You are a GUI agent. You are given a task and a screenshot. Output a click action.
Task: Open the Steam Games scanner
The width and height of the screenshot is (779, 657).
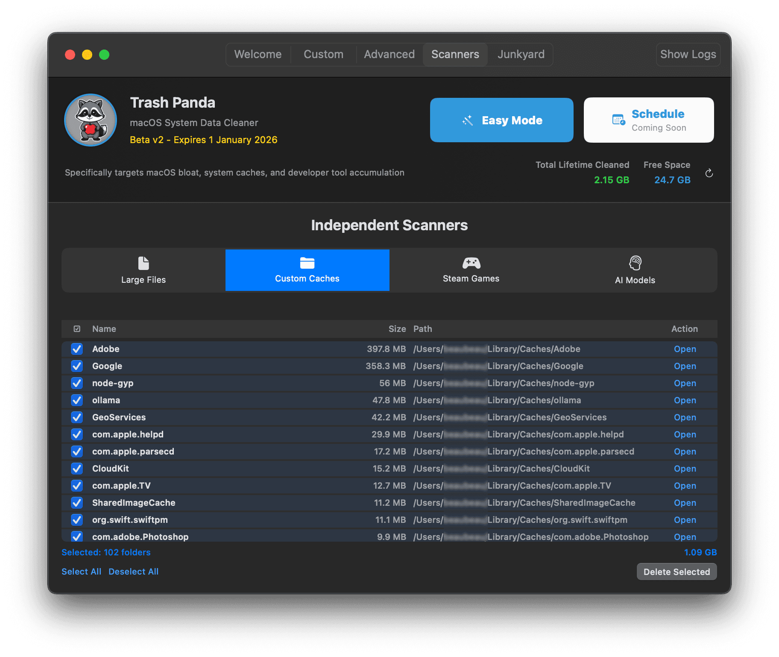471,270
